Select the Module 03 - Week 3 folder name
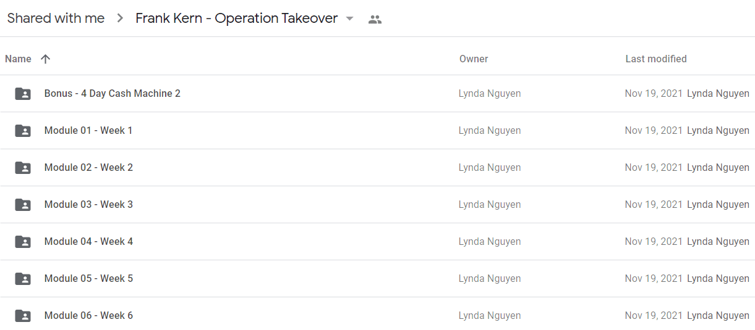 88,205
